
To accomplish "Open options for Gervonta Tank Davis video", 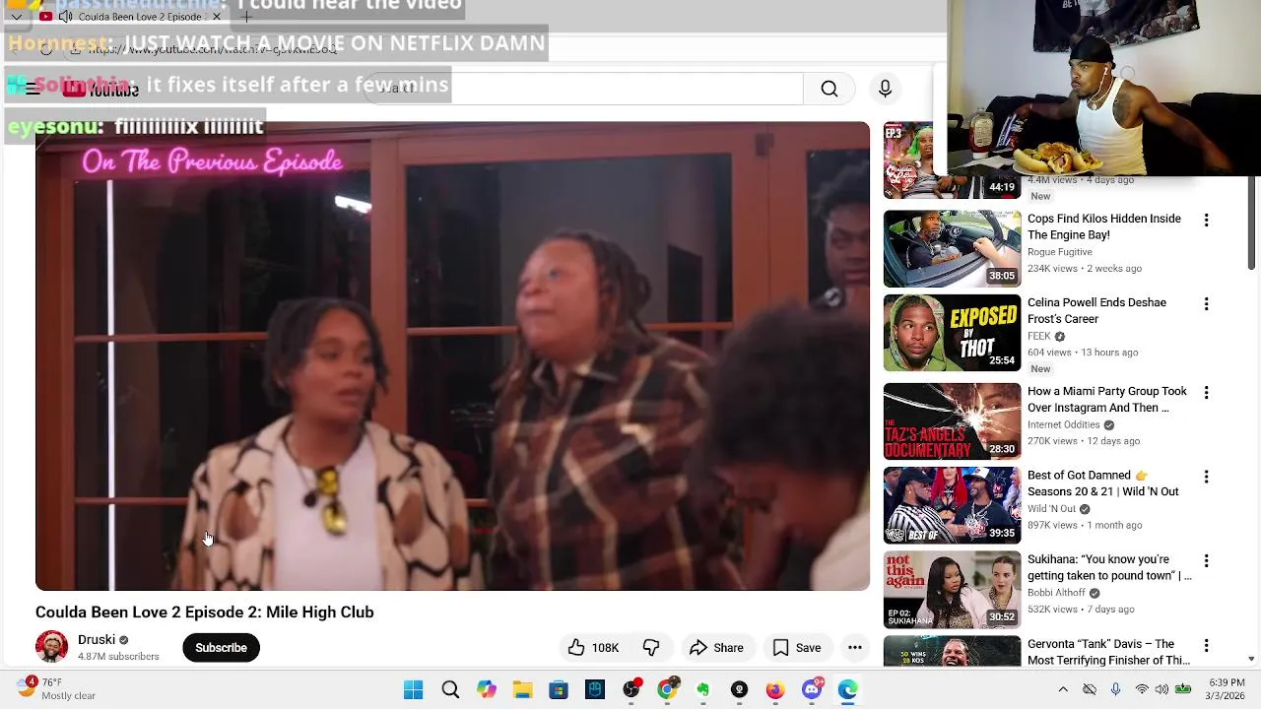I will [1206, 645].
